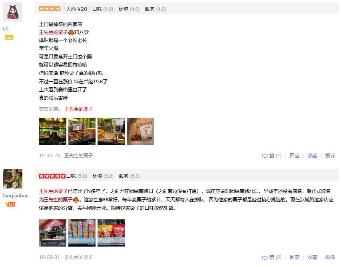Click 回应 on the 19-08-31 review
The width and height of the screenshot is (341, 267).
295,257
